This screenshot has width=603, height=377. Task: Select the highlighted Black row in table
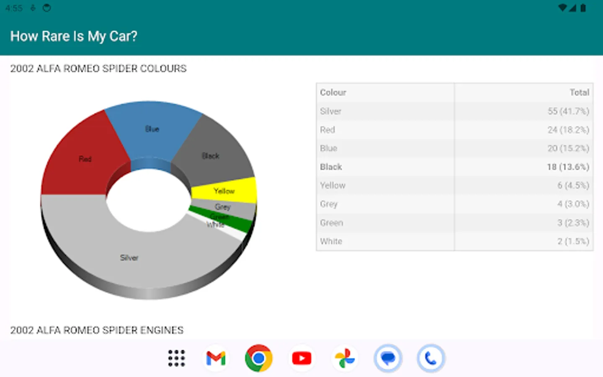tap(455, 167)
